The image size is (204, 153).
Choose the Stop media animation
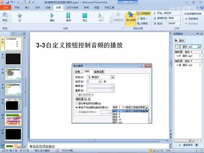[85, 17]
